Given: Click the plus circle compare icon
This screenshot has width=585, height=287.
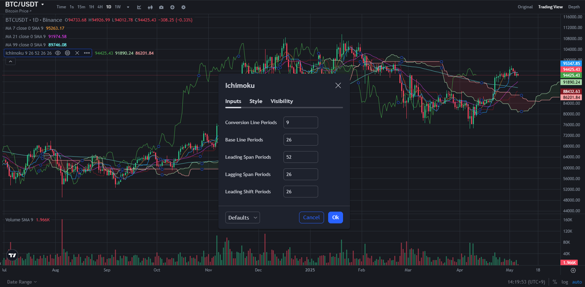Looking at the screenshot, I should tap(172, 7).
